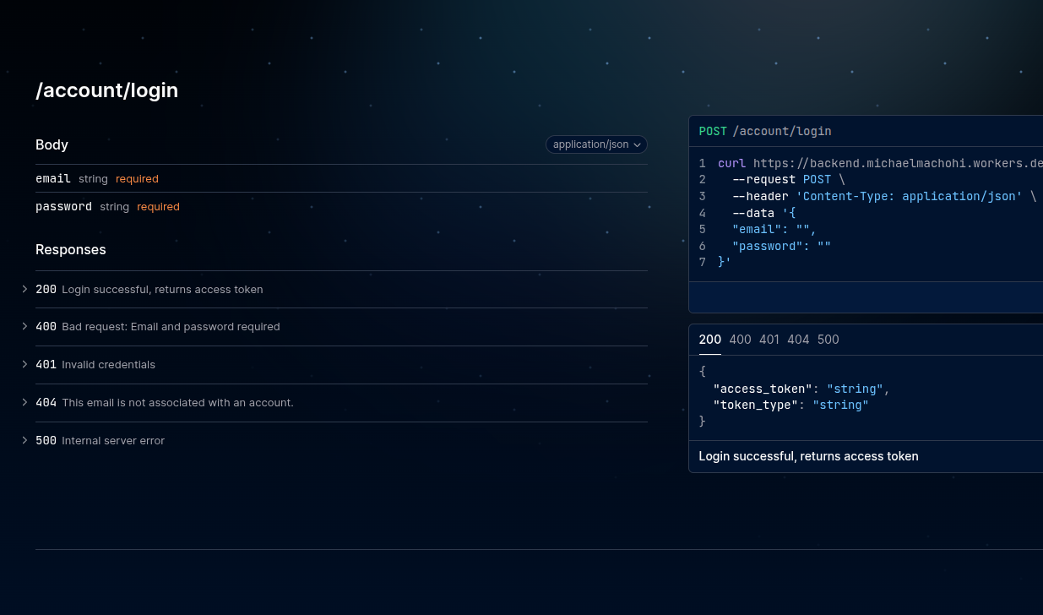Expand the 404 email not associated response

164,403
